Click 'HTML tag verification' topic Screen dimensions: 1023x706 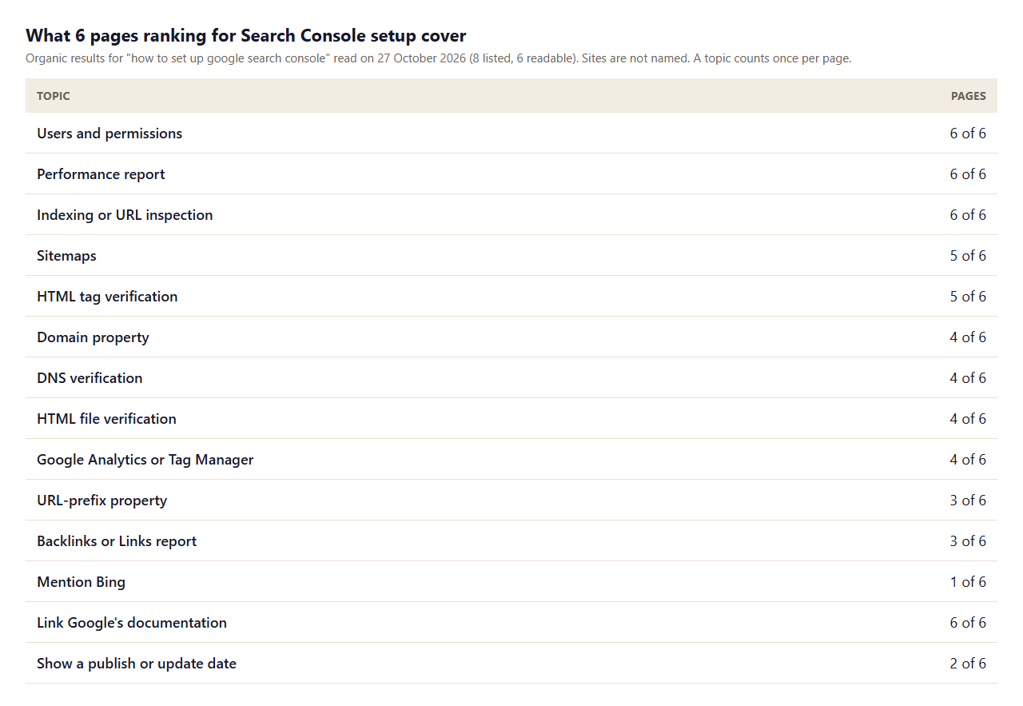click(107, 297)
